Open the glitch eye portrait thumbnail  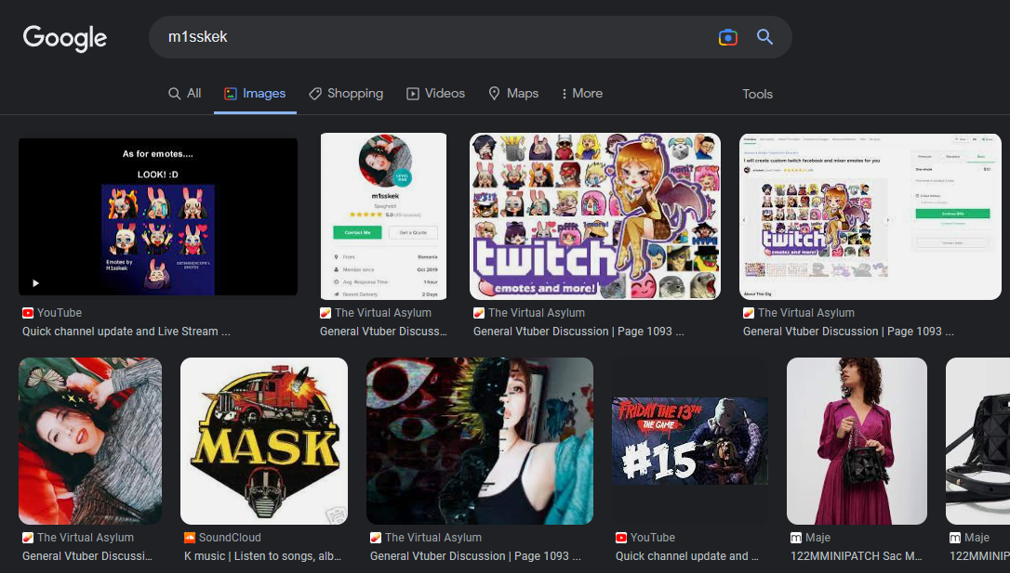point(480,441)
